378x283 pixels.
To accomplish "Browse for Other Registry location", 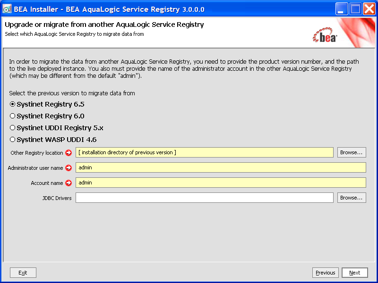I will pos(352,152).
